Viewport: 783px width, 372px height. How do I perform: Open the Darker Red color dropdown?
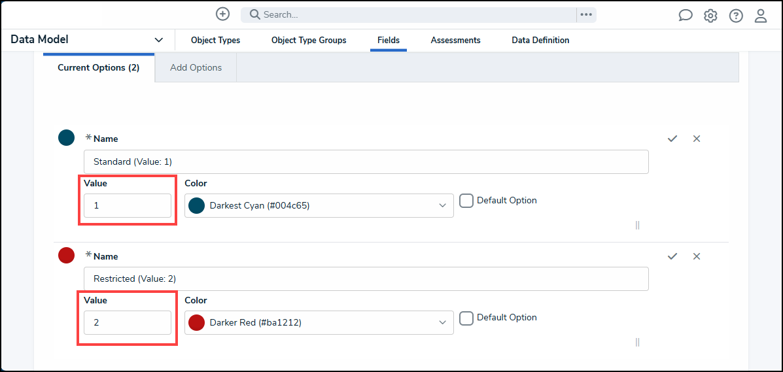(319, 322)
